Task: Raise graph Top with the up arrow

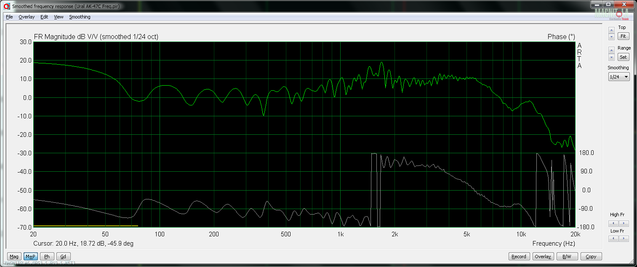Action: [x=612, y=30]
